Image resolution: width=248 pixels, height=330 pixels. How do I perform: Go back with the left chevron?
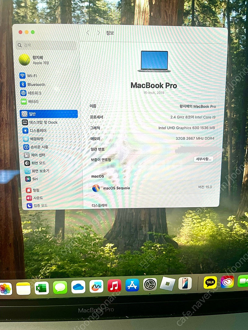tap(88, 33)
